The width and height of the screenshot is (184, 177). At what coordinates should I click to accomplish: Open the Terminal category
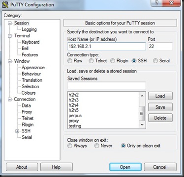[22, 36]
